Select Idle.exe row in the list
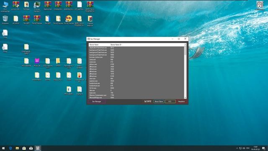The image size is (268, 151). click(137, 91)
